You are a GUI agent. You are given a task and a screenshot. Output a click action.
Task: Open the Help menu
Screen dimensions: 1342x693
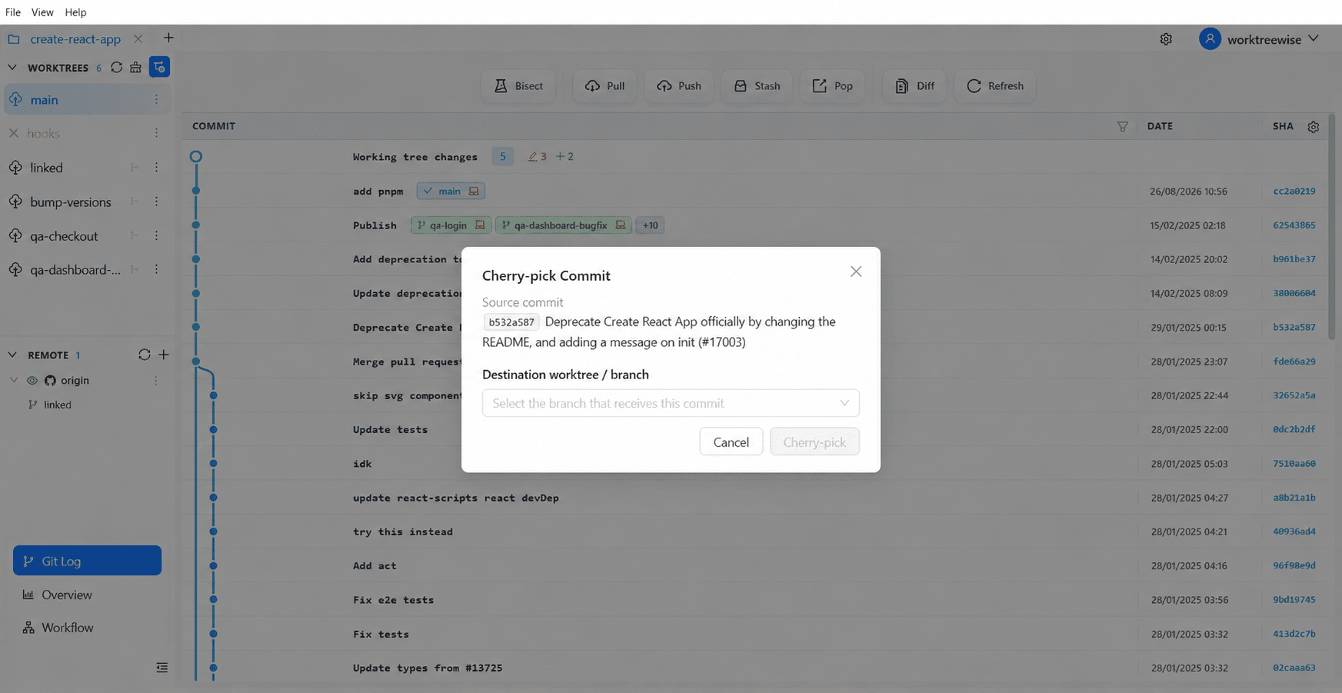[75, 12]
